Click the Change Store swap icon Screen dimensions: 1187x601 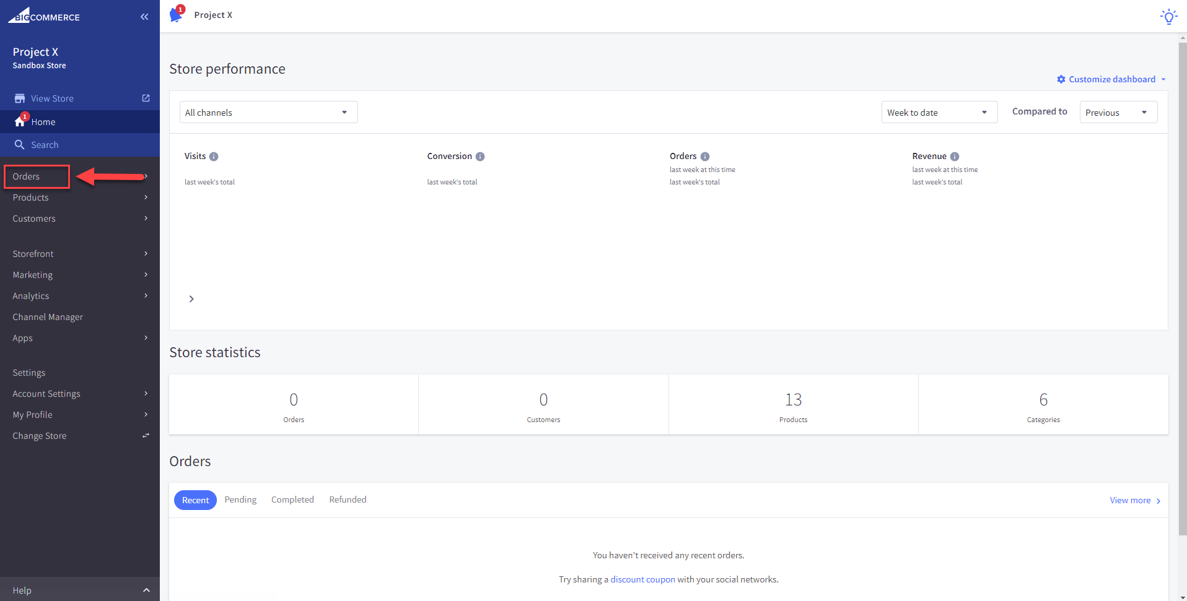pos(146,436)
